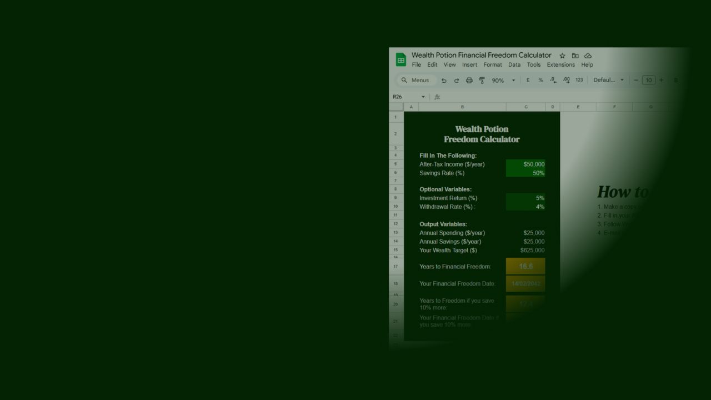This screenshot has width=711, height=400.
Task: Open the Google Sheets home icon
Action: [x=401, y=59]
